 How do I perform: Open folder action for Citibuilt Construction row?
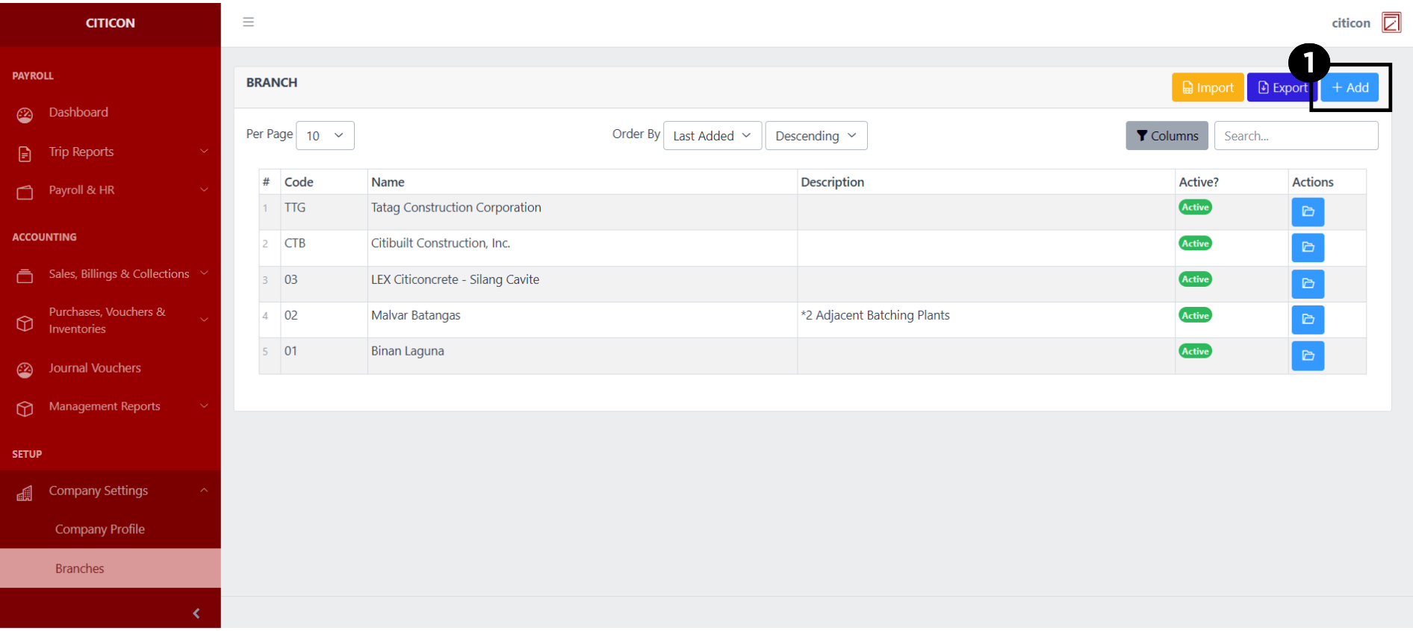(x=1307, y=248)
